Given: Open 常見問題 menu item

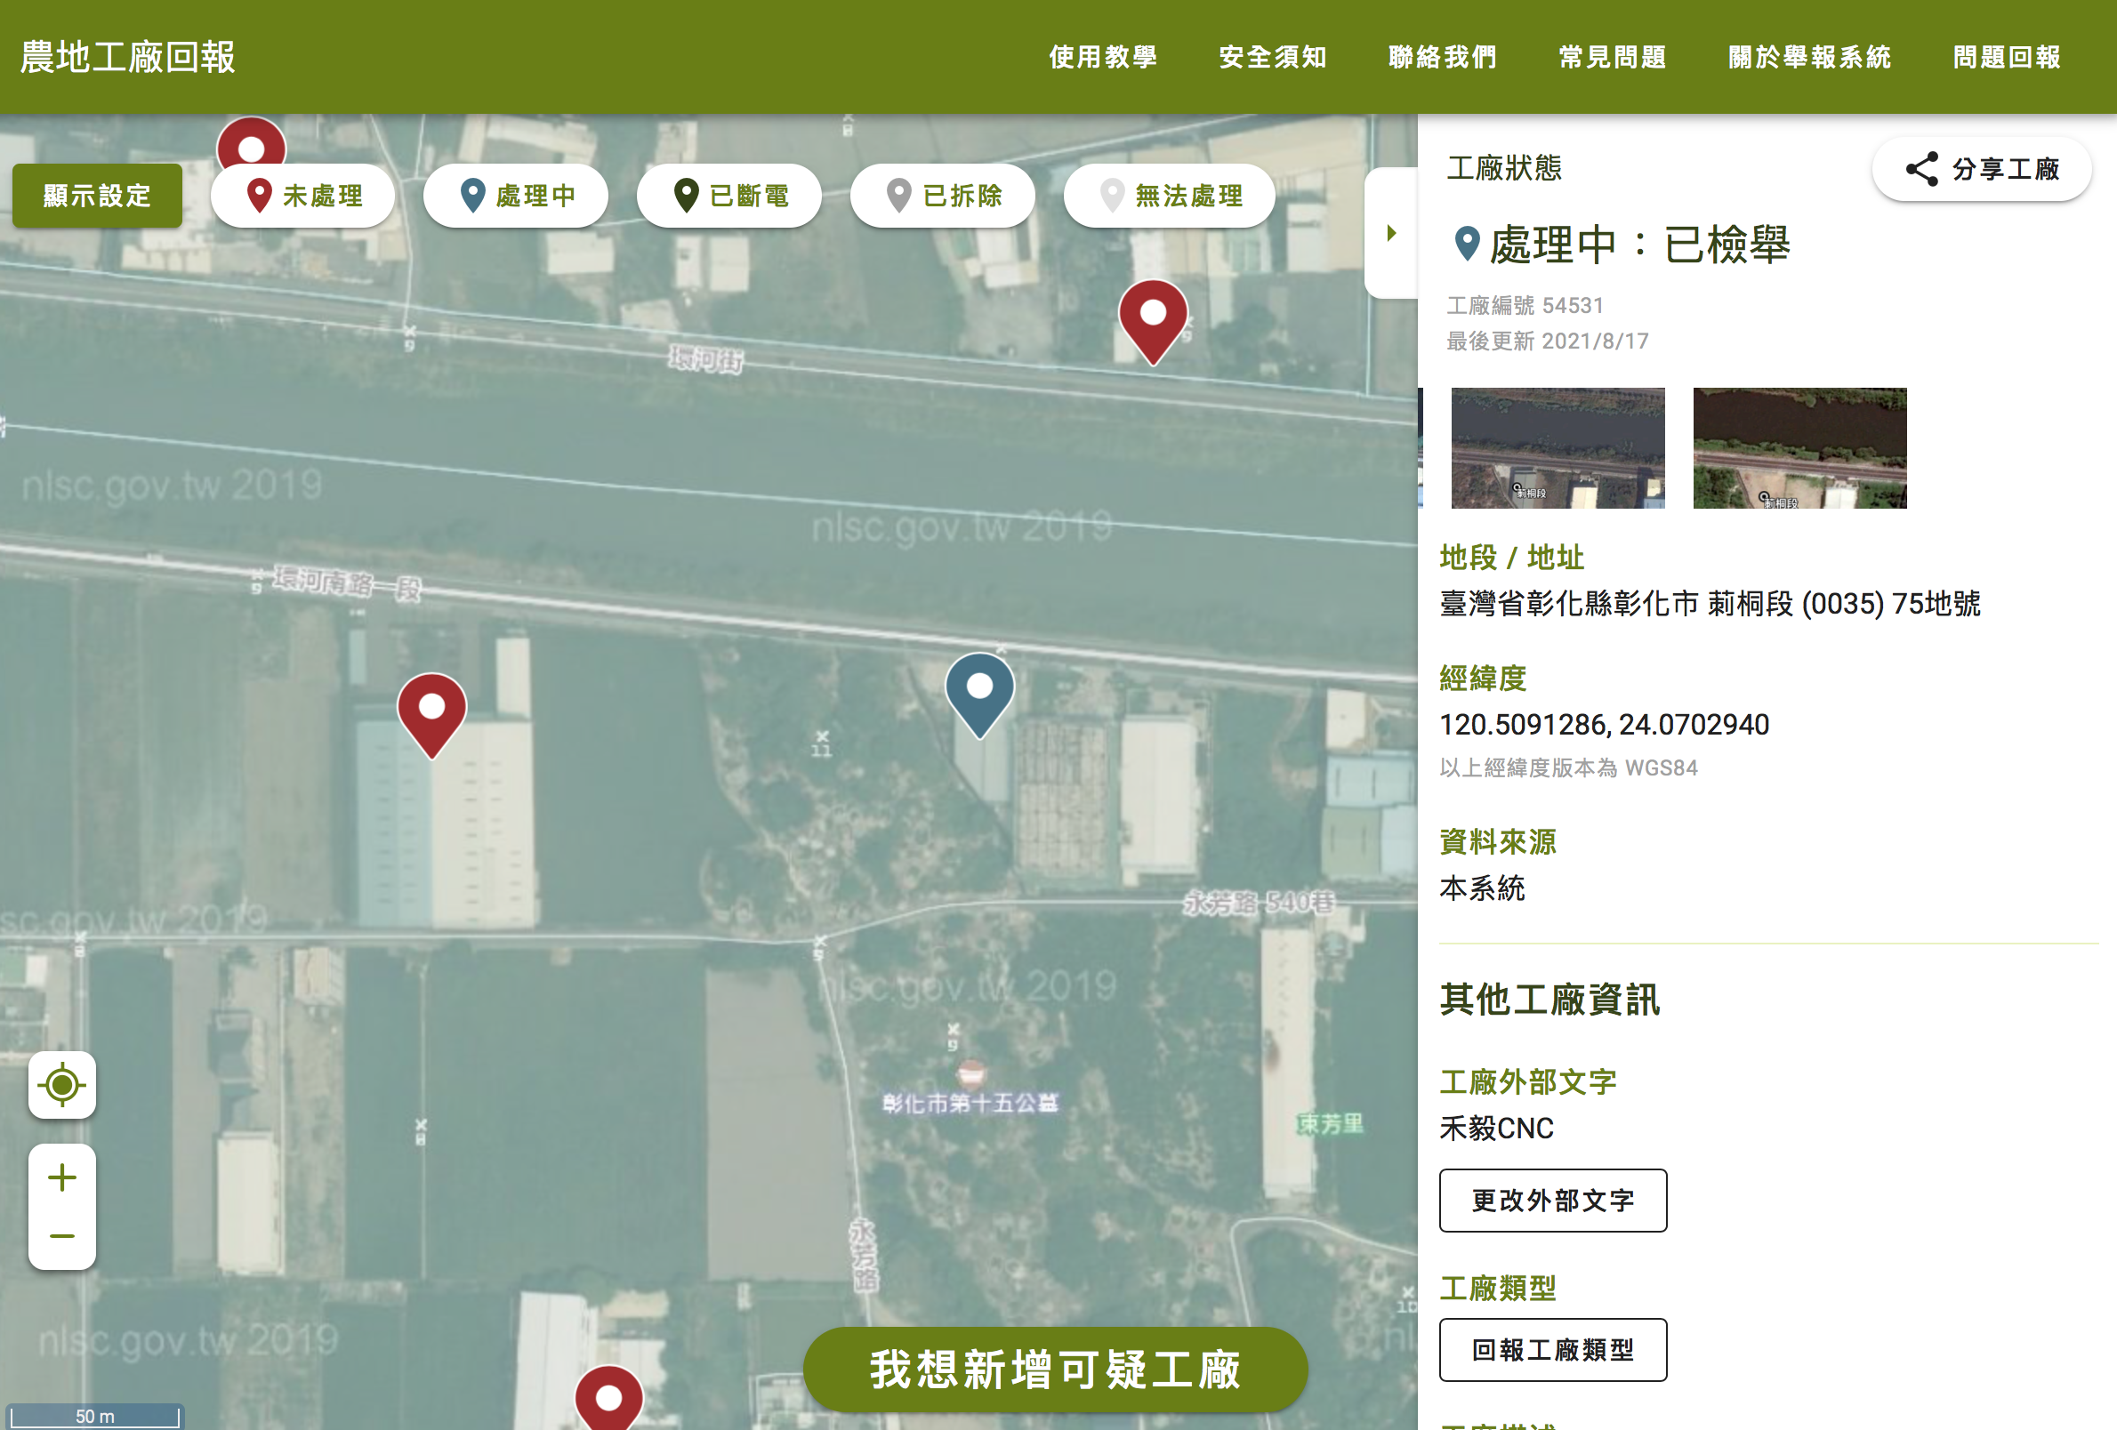Looking at the screenshot, I should click(1613, 58).
